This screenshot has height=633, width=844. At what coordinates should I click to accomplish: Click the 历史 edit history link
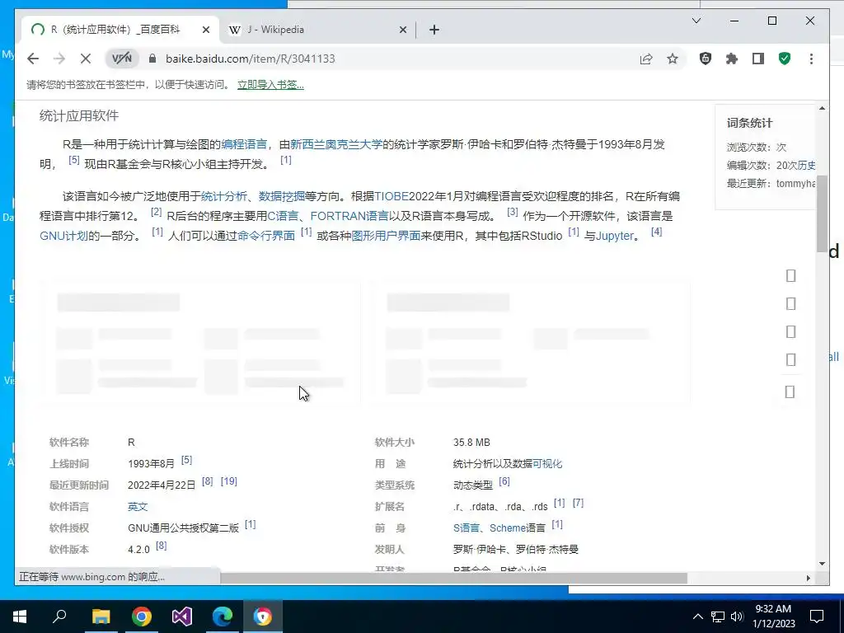point(806,165)
